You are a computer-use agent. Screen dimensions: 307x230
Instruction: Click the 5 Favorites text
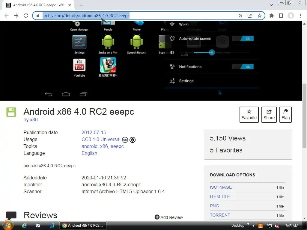[226, 150]
